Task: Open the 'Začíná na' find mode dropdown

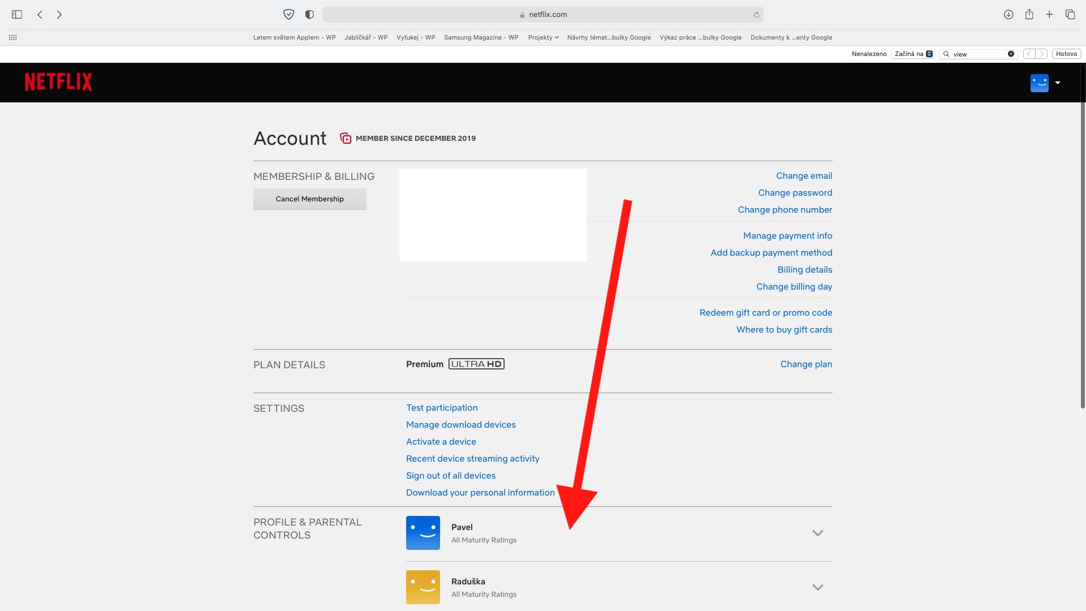Action: pos(913,54)
